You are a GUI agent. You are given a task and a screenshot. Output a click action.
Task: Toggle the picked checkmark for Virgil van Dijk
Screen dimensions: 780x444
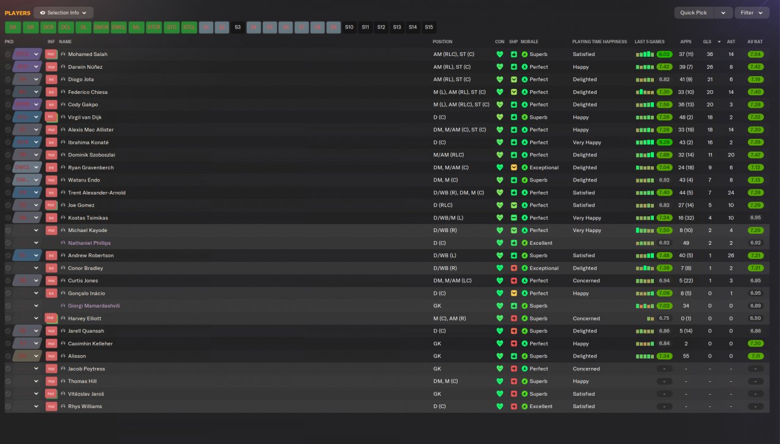pos(8,117)
